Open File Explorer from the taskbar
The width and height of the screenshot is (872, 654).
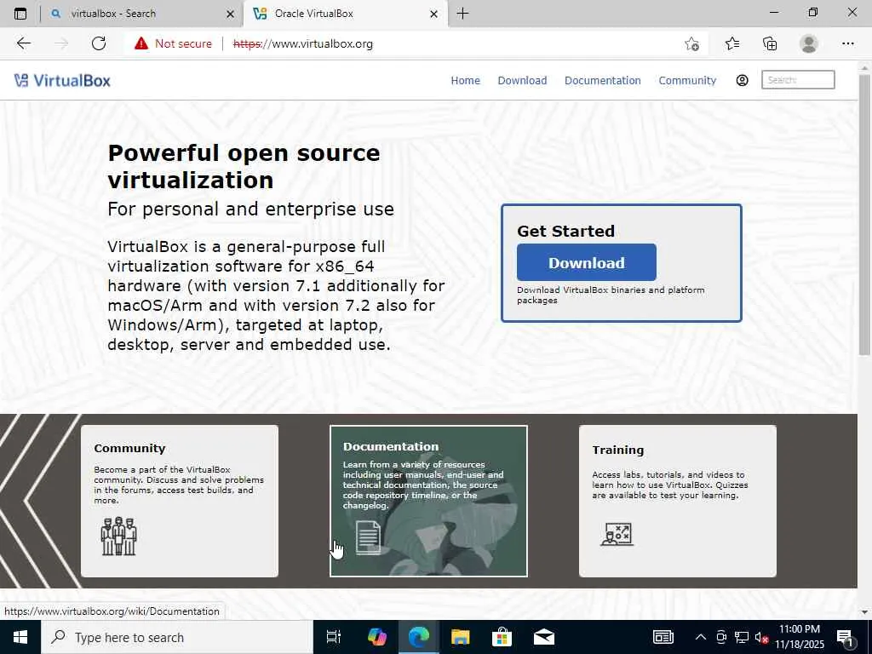461,637
